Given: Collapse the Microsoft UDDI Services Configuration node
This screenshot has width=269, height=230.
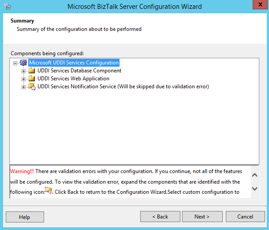Looking at the screenshot, I should coord(16,63).
